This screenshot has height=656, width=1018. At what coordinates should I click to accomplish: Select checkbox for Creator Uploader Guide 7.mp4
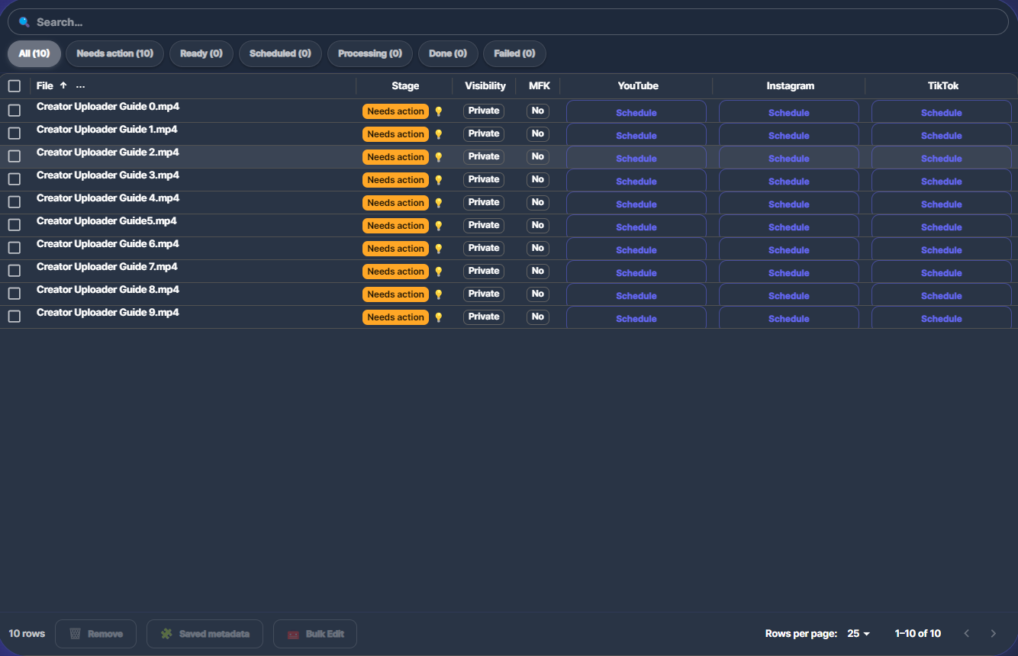tap(14, 271)
